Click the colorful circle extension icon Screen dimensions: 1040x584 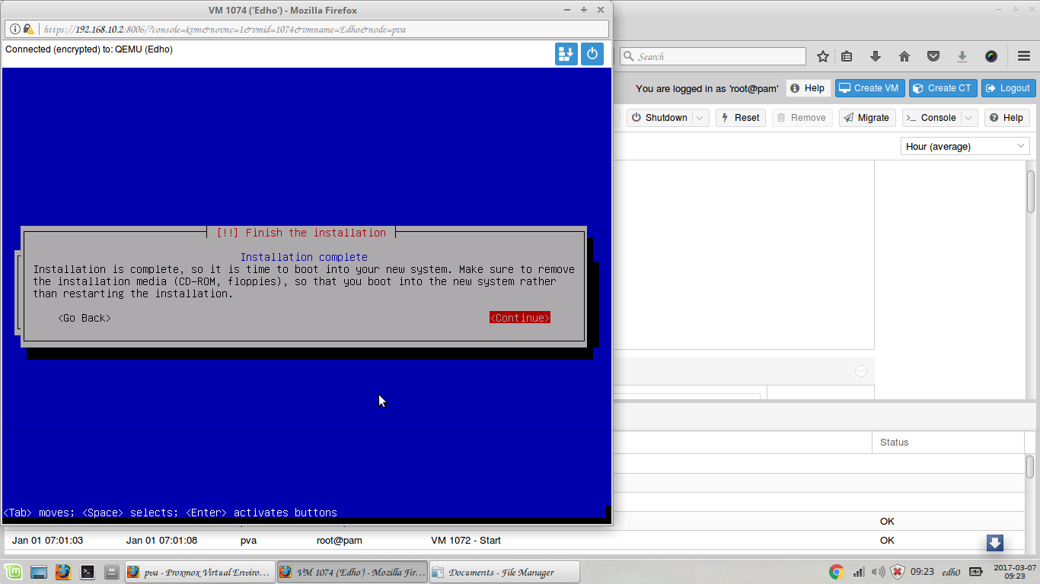(991, 56)
